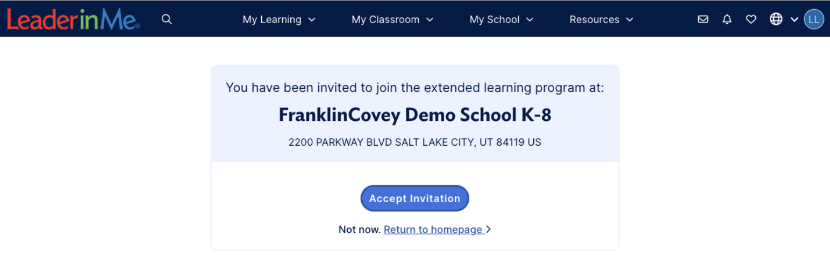This screenshot has height=271, width=830.
Task: Expand the My School chevron
Action: tap(530, 20)
